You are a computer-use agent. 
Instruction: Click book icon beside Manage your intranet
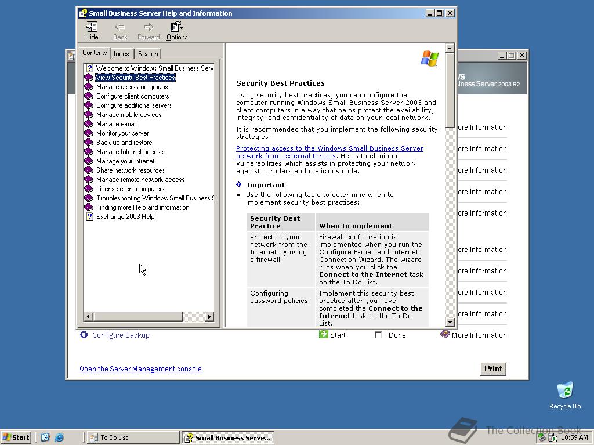89,161
